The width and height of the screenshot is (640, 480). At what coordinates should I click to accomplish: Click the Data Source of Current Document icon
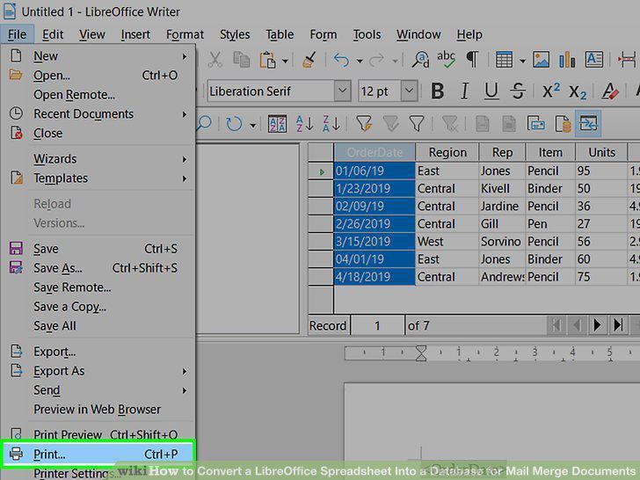pyautogui.click(x=563, y=124)
